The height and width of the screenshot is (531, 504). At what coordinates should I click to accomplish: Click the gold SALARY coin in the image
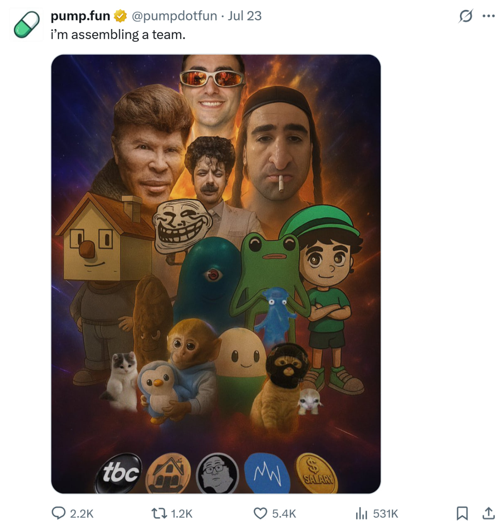(x=317, y=473)
